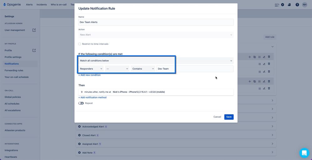
Task: Click the Add rule button
Action: pyautogui.click(x=269, y=37)
